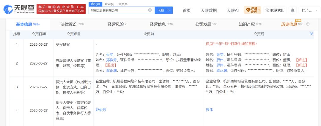The image size is (321, 126).
Task: Click the 高级管理人员备案 change item cell
Action: click(x=74, y=63)
